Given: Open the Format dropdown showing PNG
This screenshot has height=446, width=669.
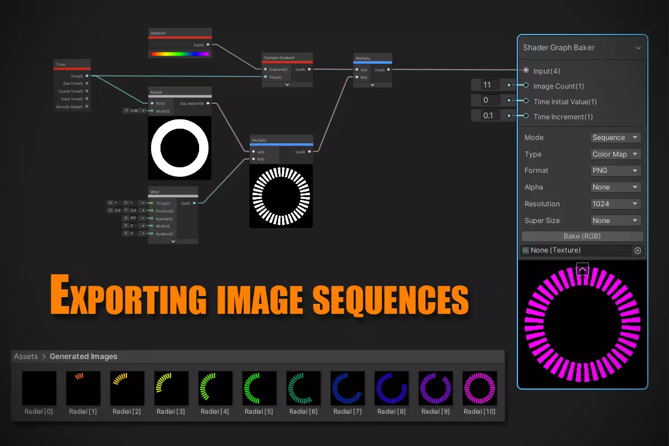Looking at the screenshot, I should click(x=615, y=170).
